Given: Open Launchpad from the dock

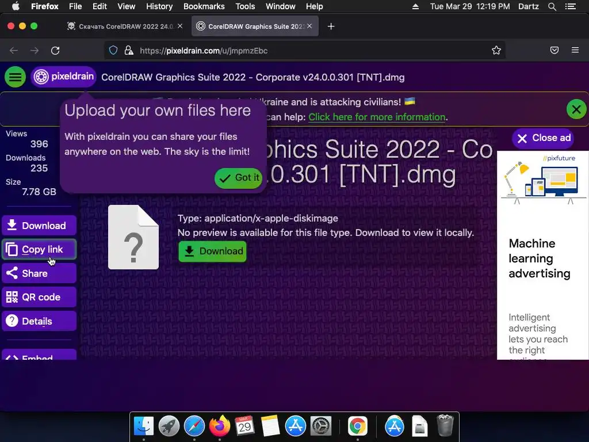Looking at the screenshot, I should tap(169, 426).
